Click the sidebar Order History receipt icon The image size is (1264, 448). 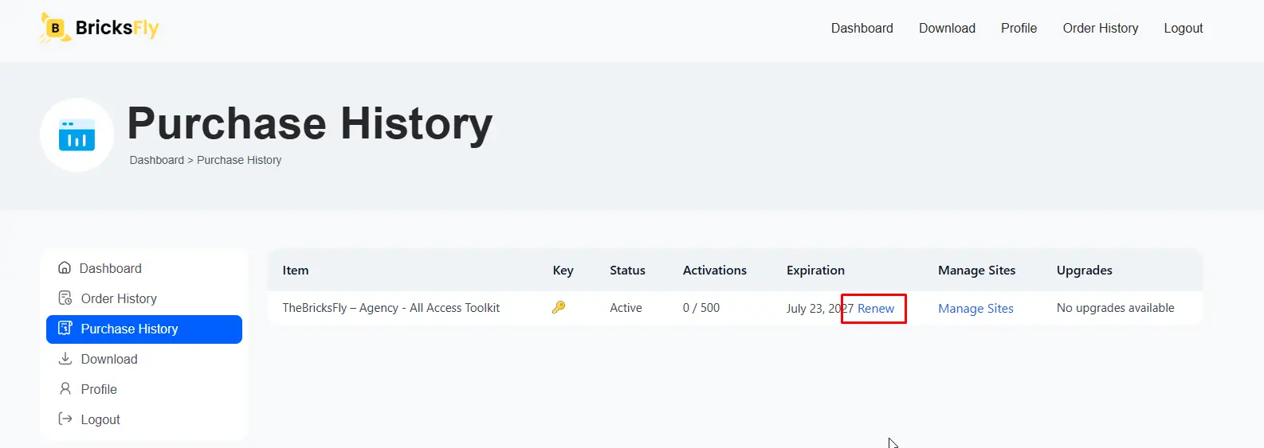[x=65, y=298]
